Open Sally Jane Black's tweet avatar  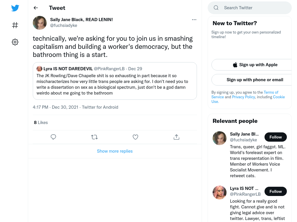pyautogui.click(x=40, y=23)
